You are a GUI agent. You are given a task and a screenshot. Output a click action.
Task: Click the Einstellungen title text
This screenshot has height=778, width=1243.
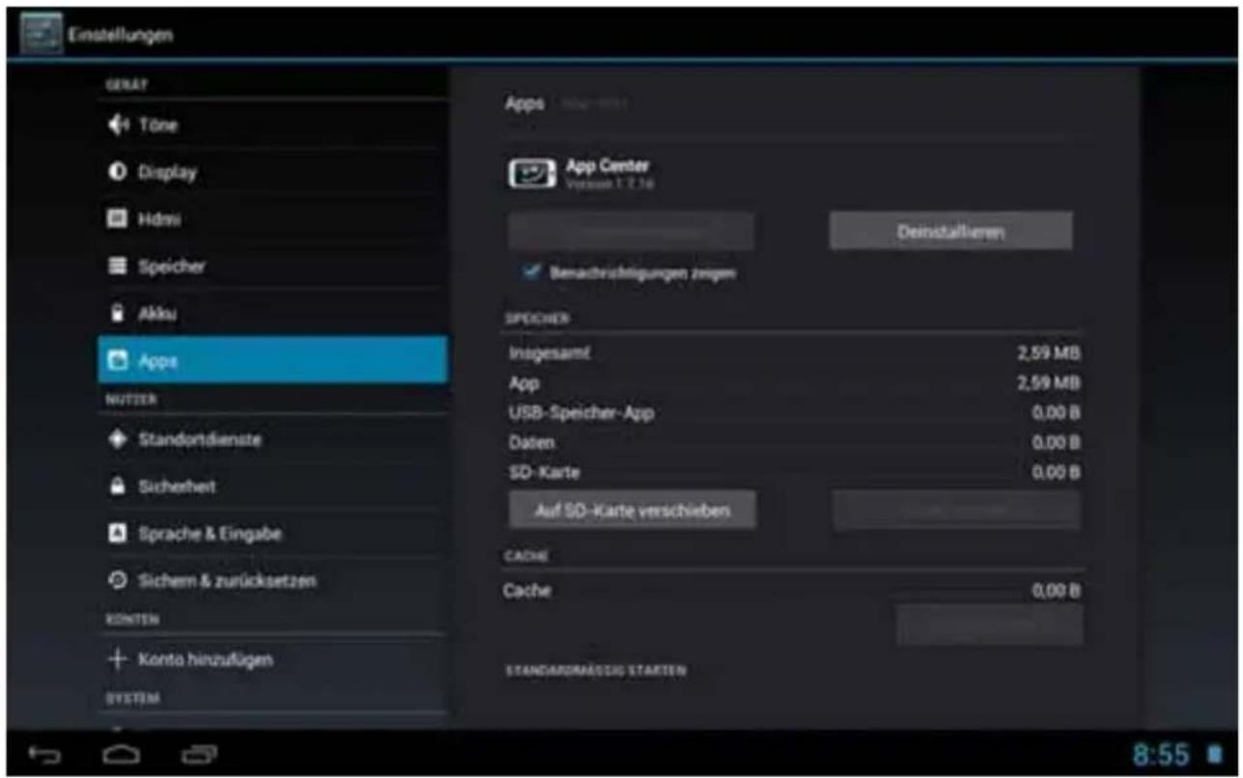point(120,35)
